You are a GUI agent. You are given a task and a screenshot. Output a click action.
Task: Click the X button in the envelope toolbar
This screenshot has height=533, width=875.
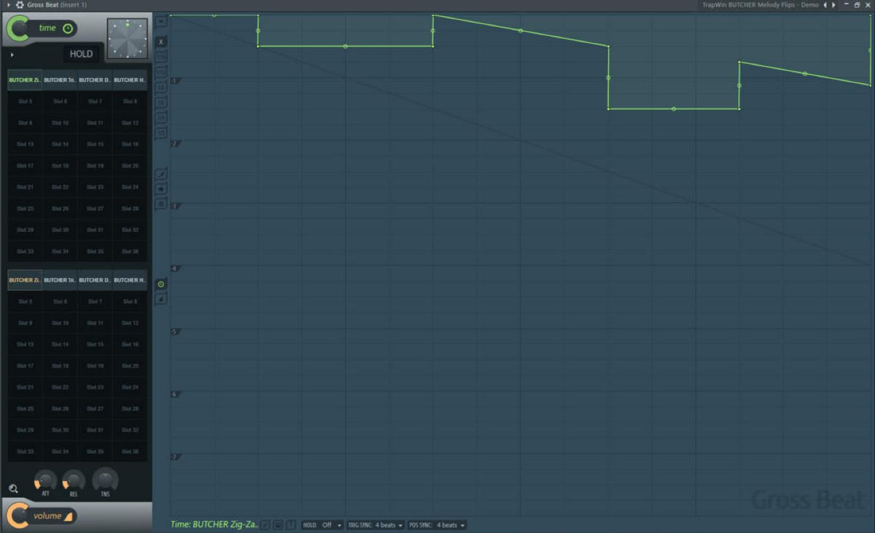pos(161,42)
